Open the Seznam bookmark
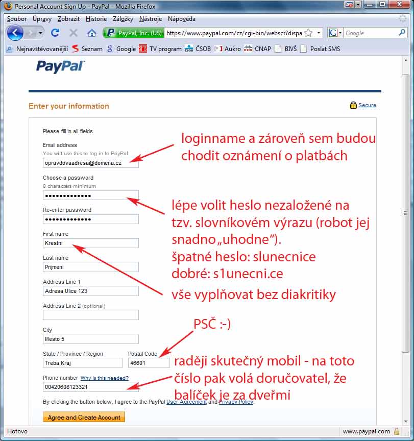Screen dimensions: 414x441 [87, 48]
